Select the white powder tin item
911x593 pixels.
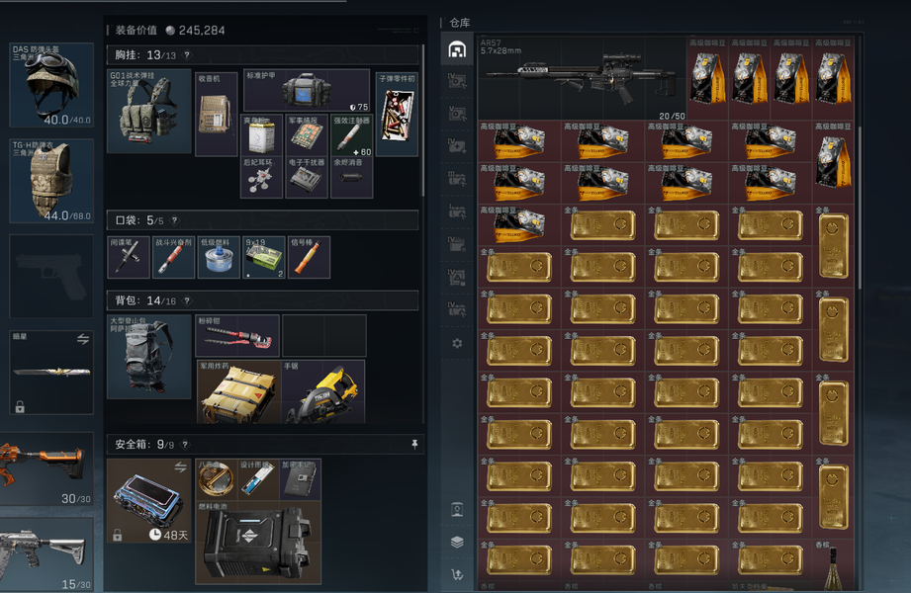click(x=261, y=135)
